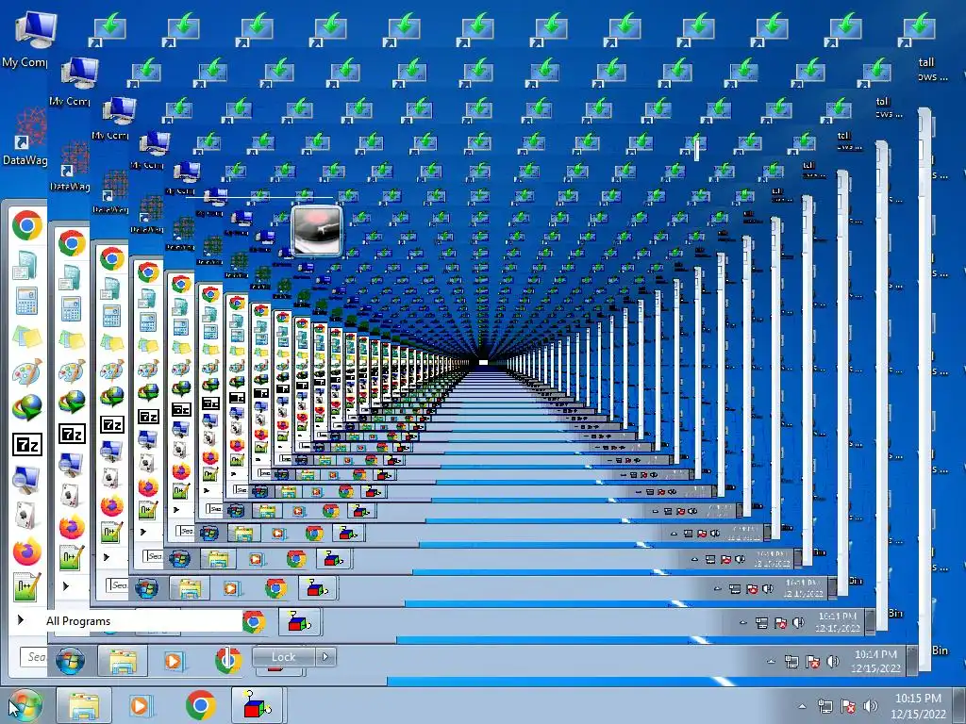Launch Paint from the outermost Start menu
This screenshot has width=966, height=724.
pyautogui.click(x=26, y=372)
